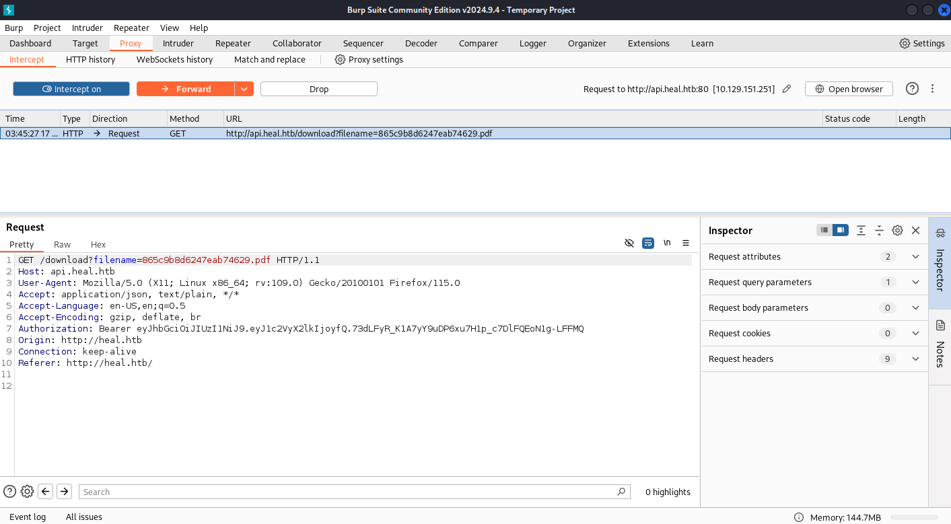This screenshot has height=524, width=951.
Task: Switch to Extensions tab
Action: 649,43
